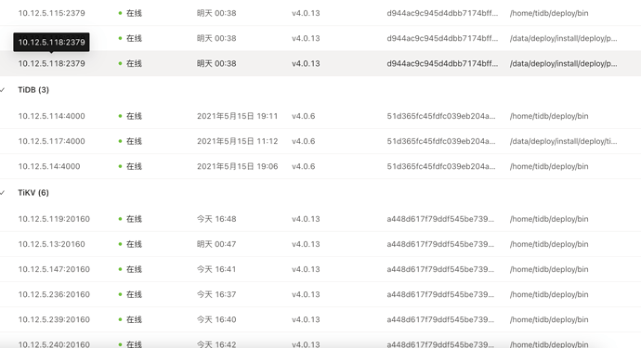Click address 10.12.5.236:20160
Image resolution: width=641 pixels, height=348 pixels.
[54, 294]
